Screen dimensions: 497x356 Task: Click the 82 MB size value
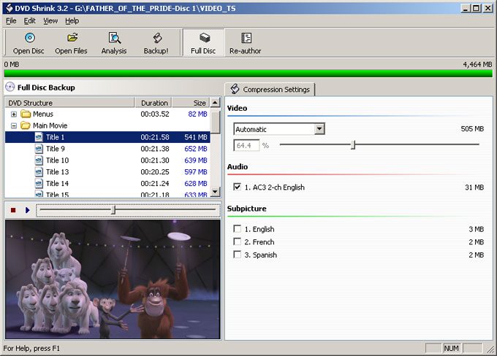click(198, 114)
